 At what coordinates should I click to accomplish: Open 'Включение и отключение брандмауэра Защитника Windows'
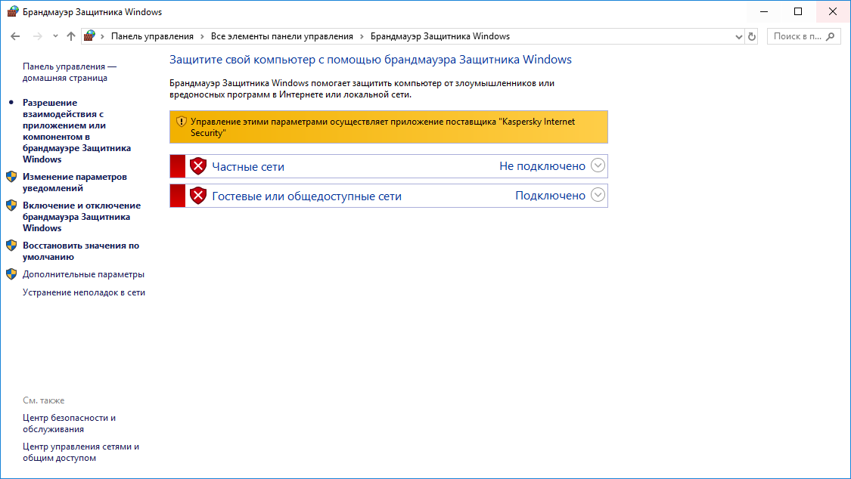coord(82,217)
